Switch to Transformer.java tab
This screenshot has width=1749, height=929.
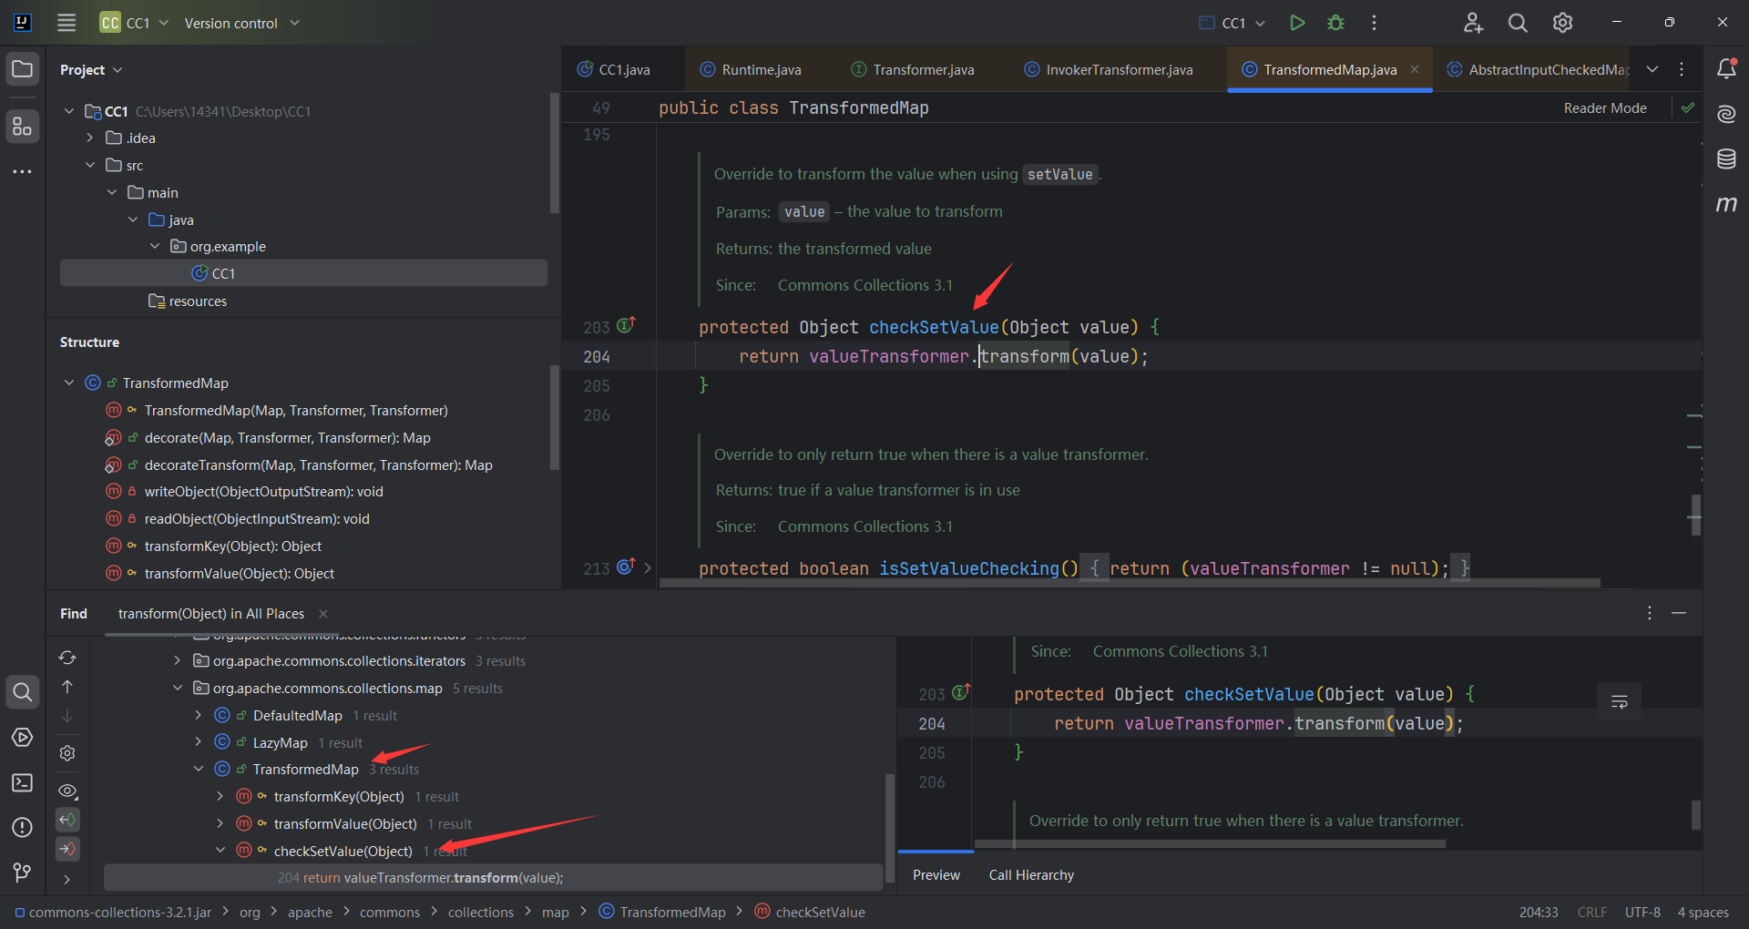click(913, 69)
